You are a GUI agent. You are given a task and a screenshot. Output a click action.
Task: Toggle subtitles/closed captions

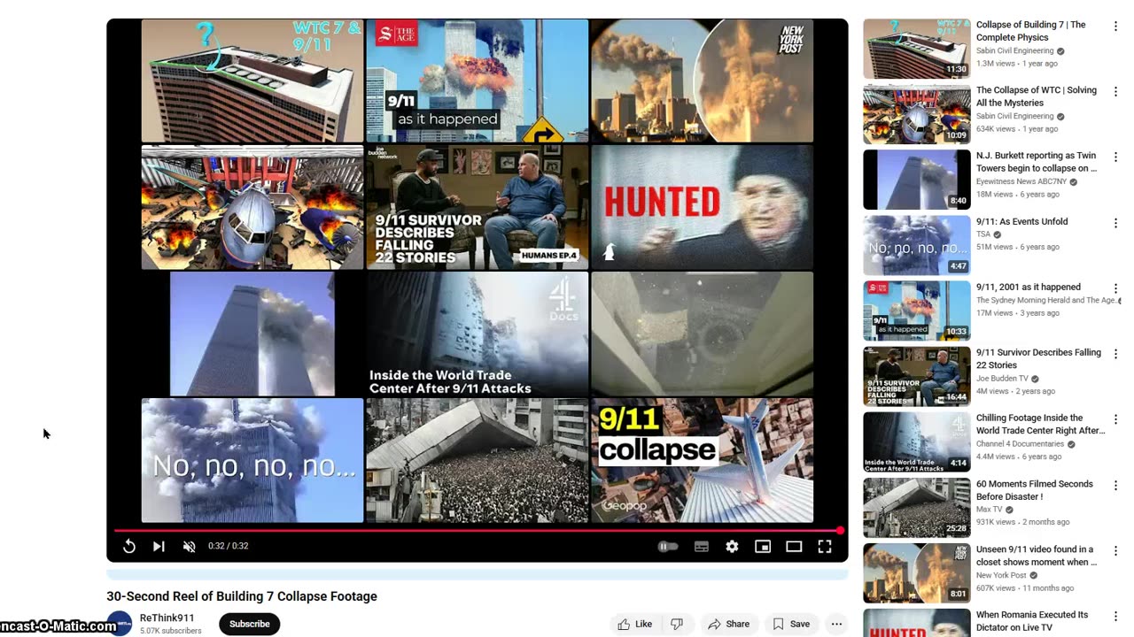702,547
